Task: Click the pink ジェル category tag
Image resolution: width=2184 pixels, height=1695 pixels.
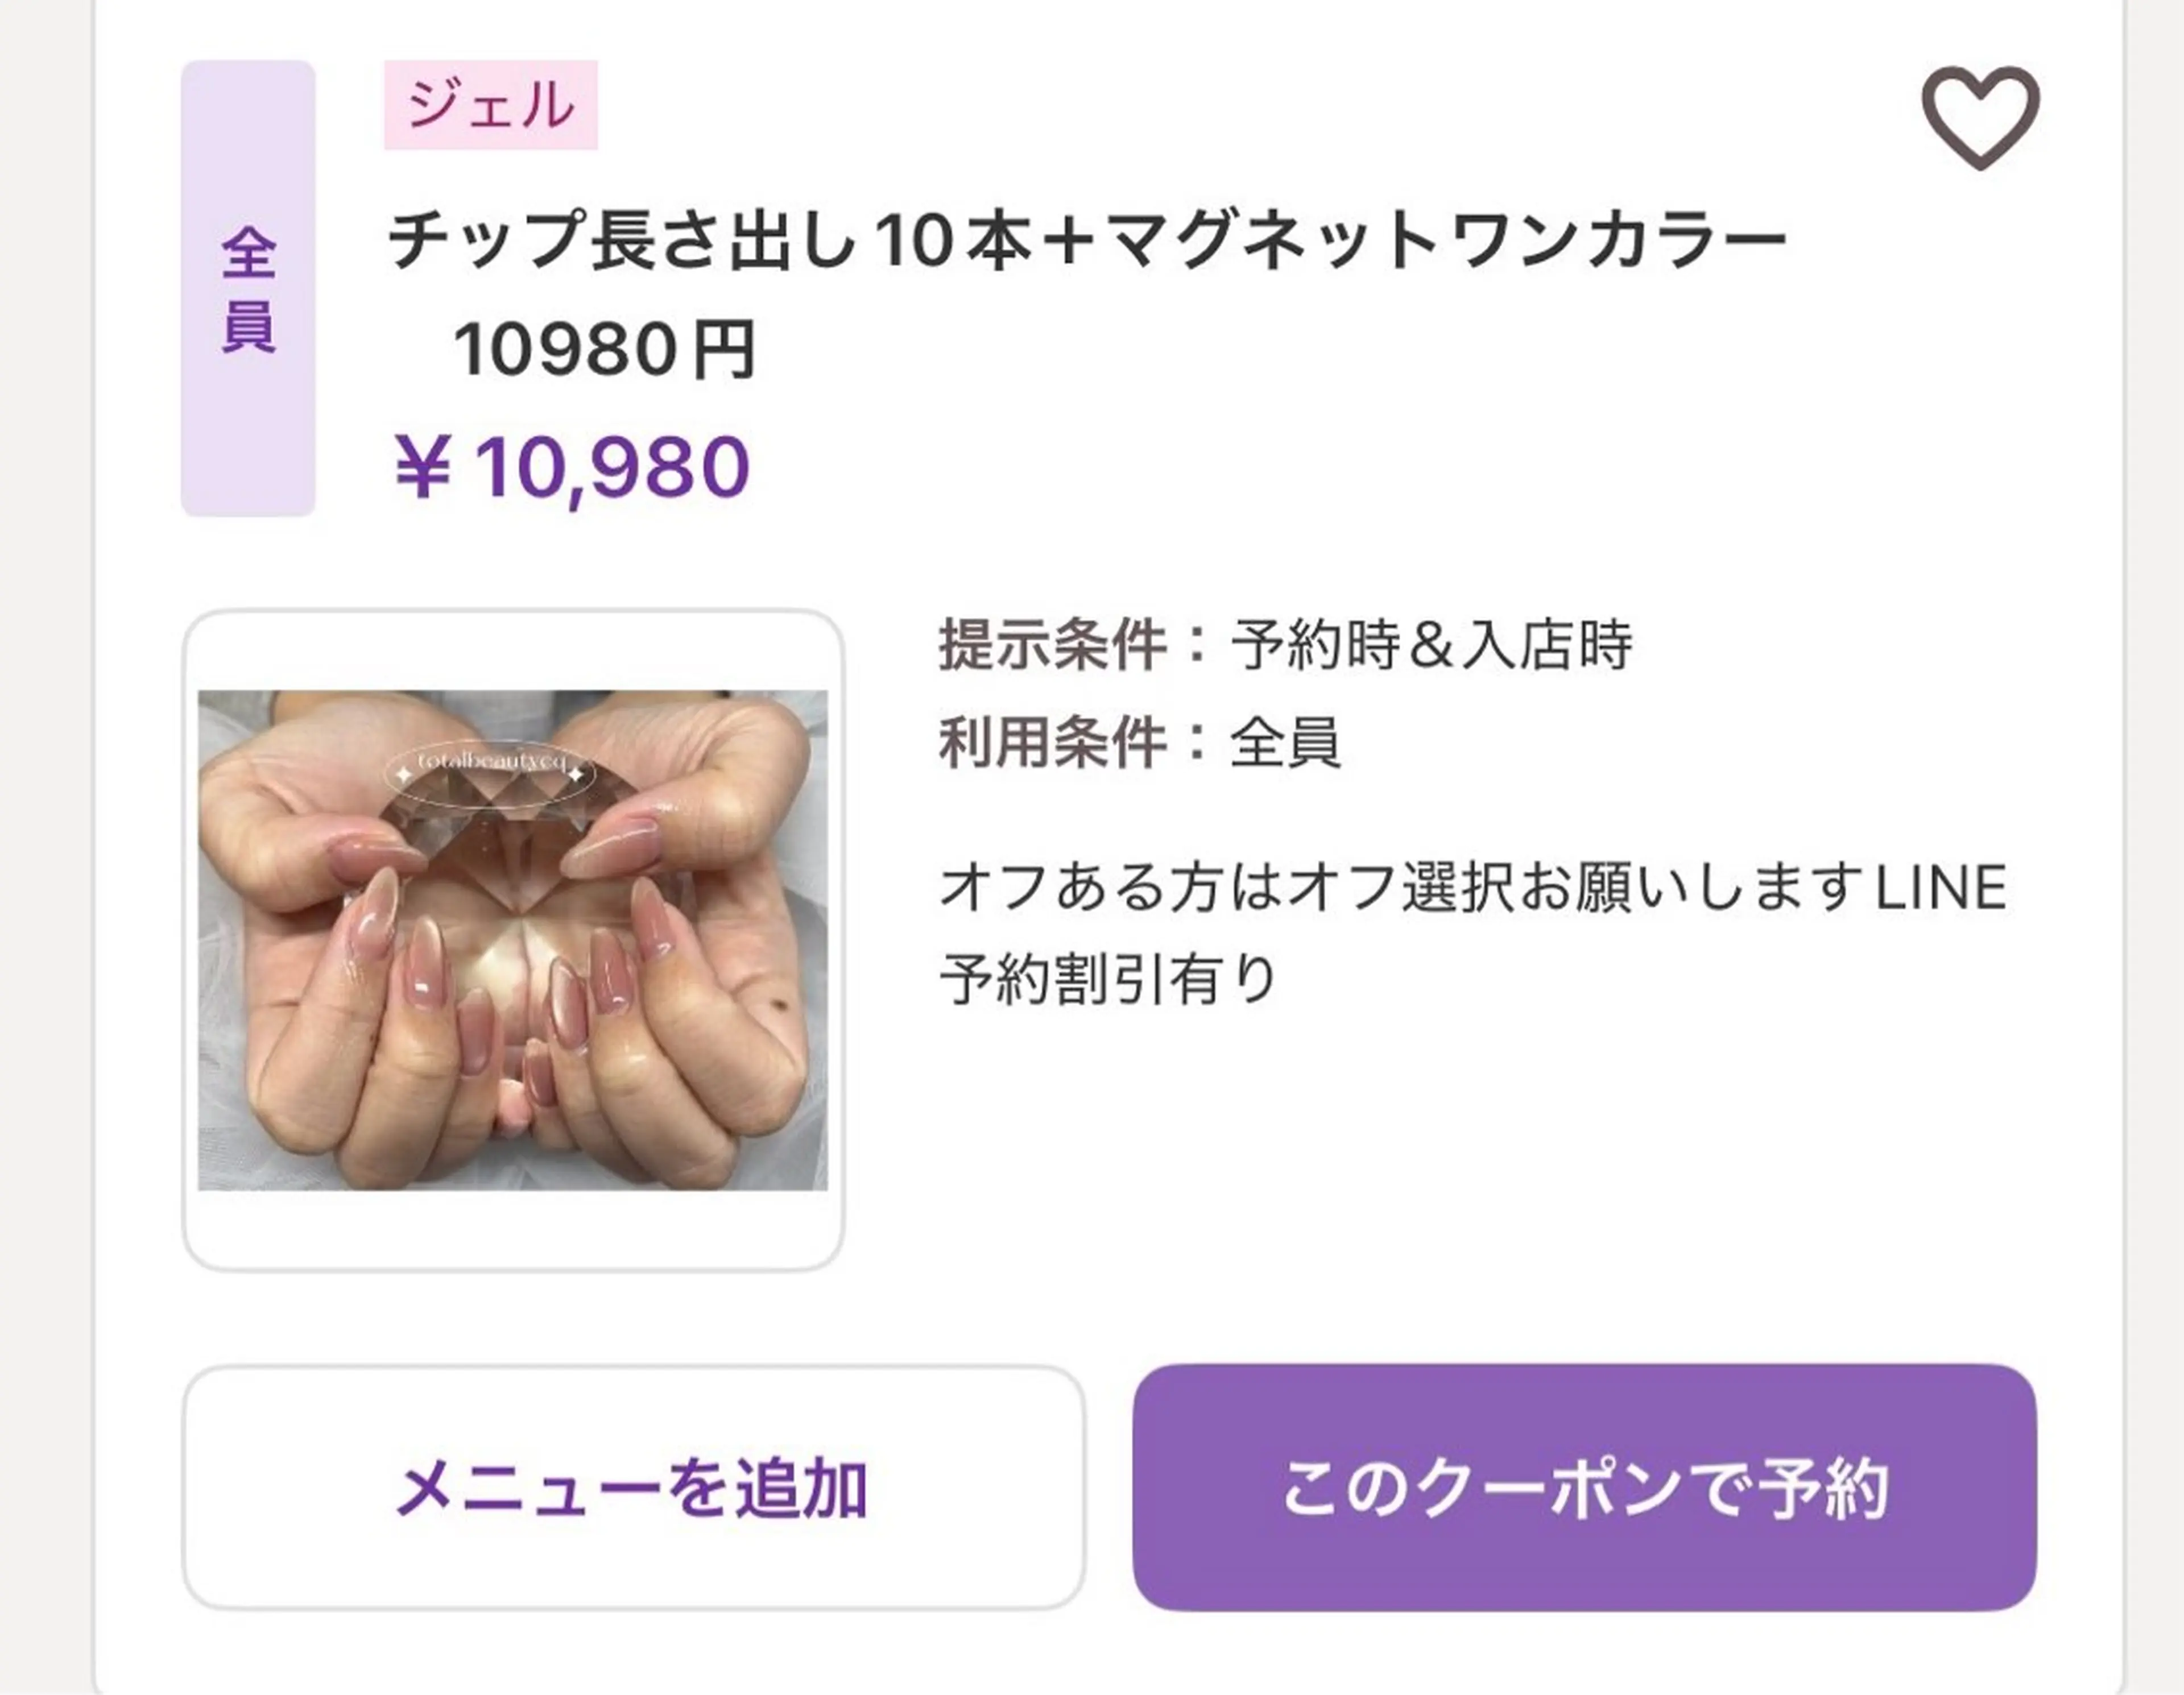Action: pyautogui.click(x=491, y=105)
